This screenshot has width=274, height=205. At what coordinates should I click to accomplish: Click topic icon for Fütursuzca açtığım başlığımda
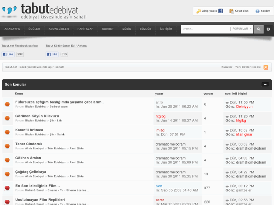tap(7, 104)
